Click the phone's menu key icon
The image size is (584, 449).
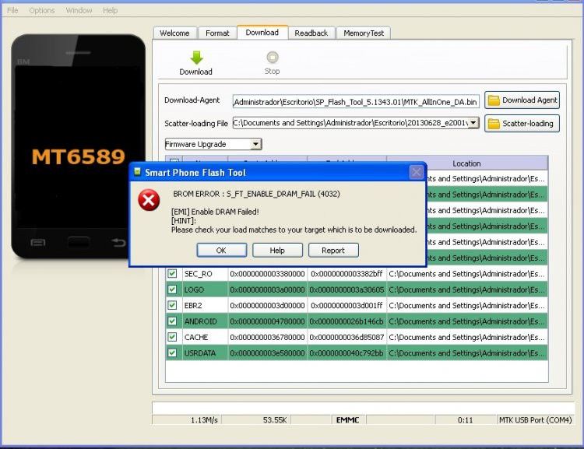coord(37,243)
